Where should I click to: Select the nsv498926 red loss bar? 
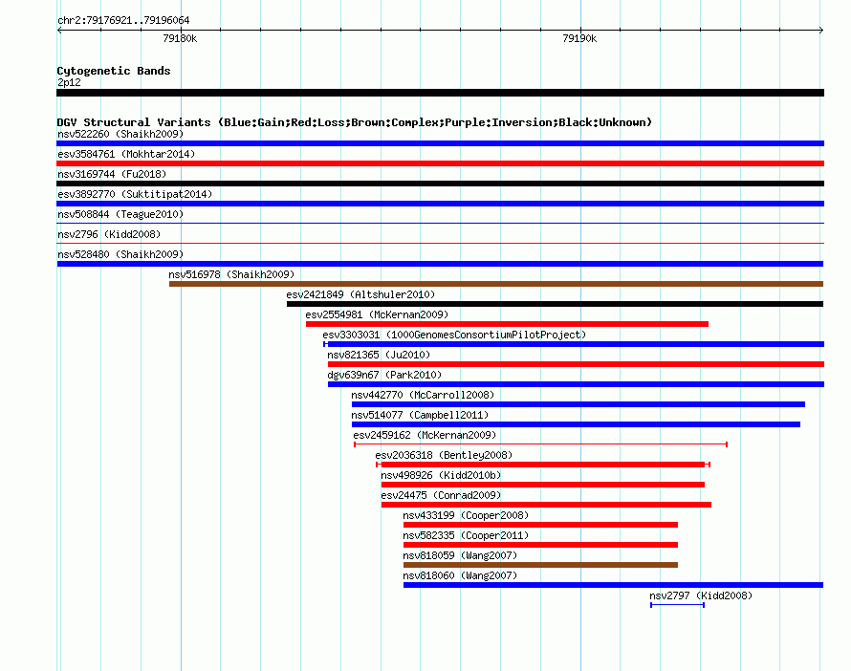[x=543, y=485]
